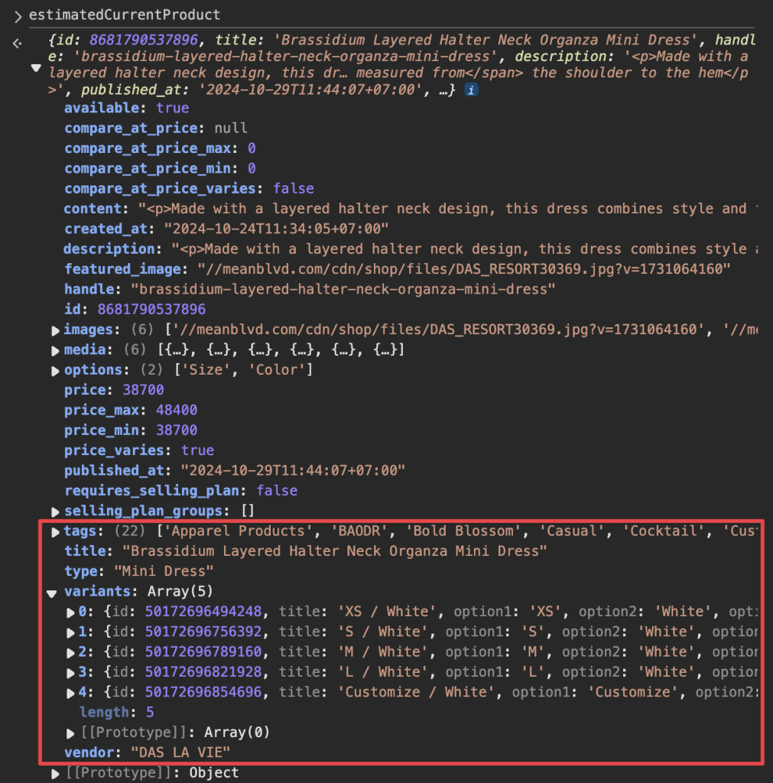Select the compare_at_price_varies false value
The height and width of the screenshot is (783, 773).
tap(293, 189)
